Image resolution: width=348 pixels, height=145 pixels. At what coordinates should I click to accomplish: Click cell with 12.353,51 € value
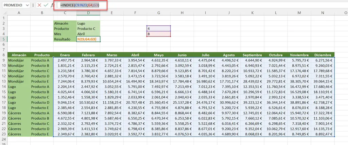coord(253,87)
